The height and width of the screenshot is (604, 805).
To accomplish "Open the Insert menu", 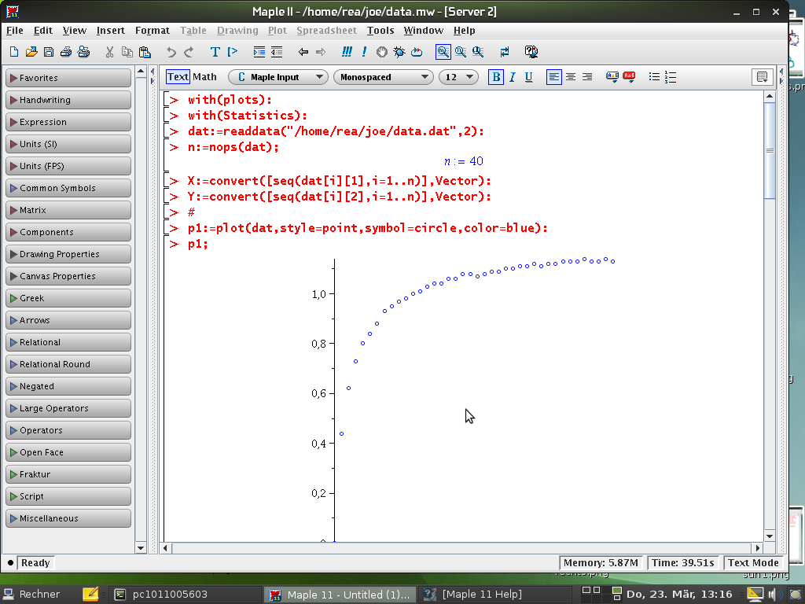I will 110,31.
